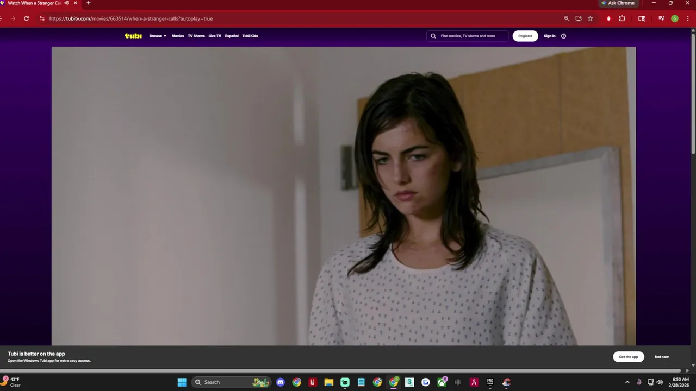The width and height of the screenshot is (696, 391).
Task: Open the Tubi help question-mark icon
Action: tap(563, 36)
